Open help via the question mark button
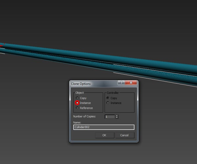The image size is (197, 164). pos(121,83)
